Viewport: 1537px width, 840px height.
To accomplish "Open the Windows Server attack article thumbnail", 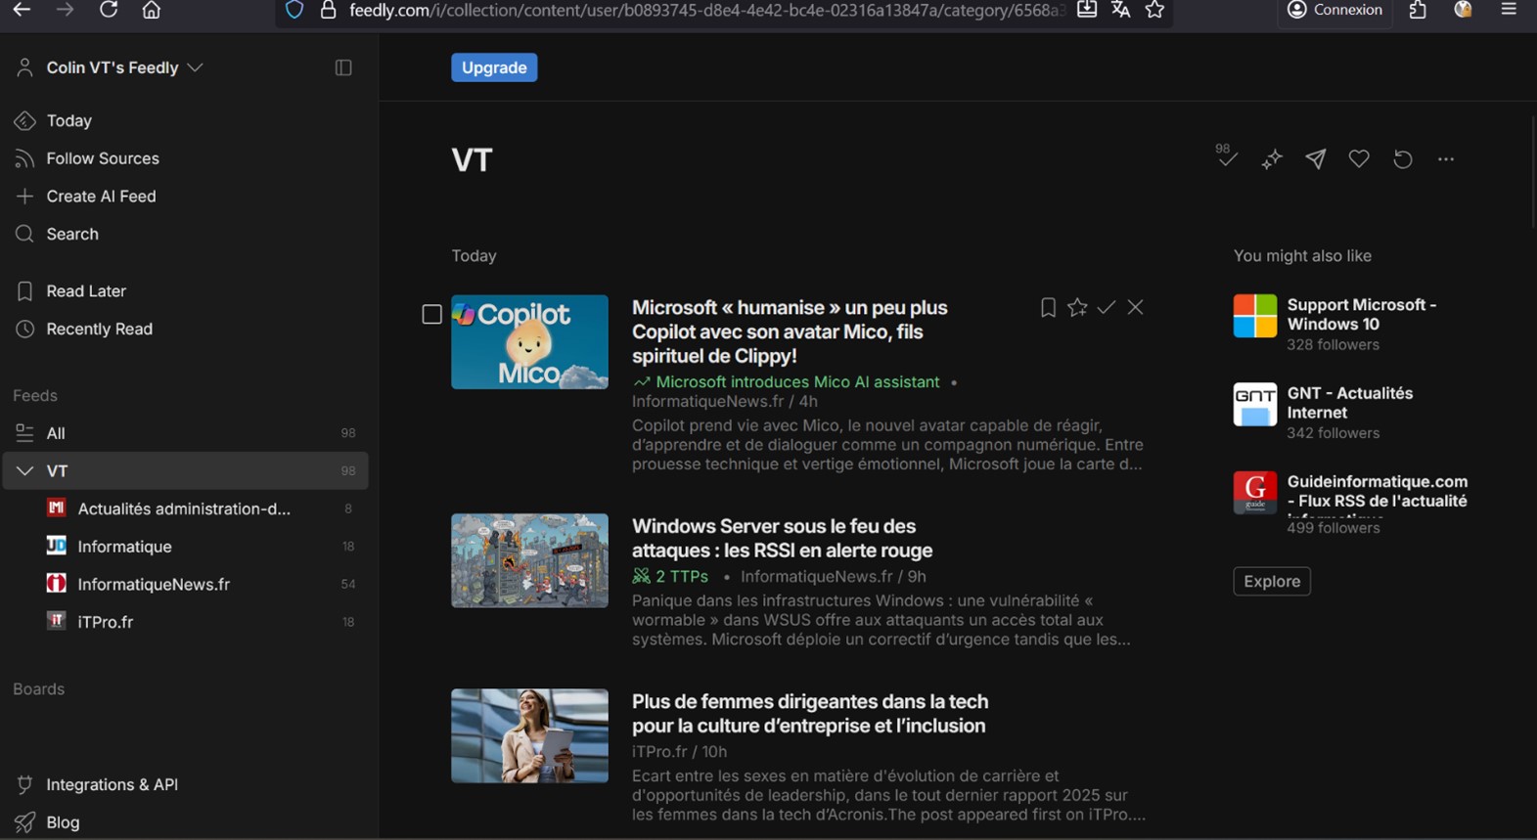I will click(x=529, y=560).
